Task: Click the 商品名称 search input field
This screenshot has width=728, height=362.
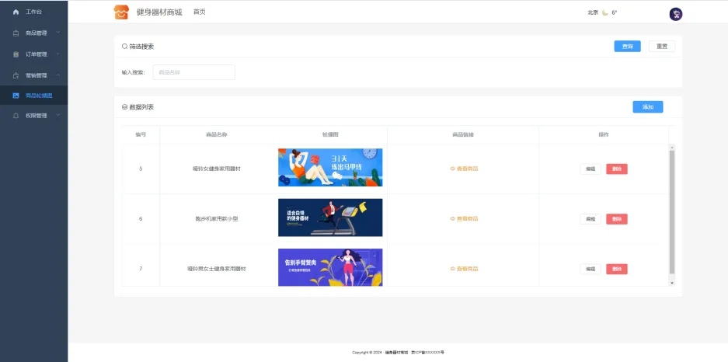Action: [193, 72]
